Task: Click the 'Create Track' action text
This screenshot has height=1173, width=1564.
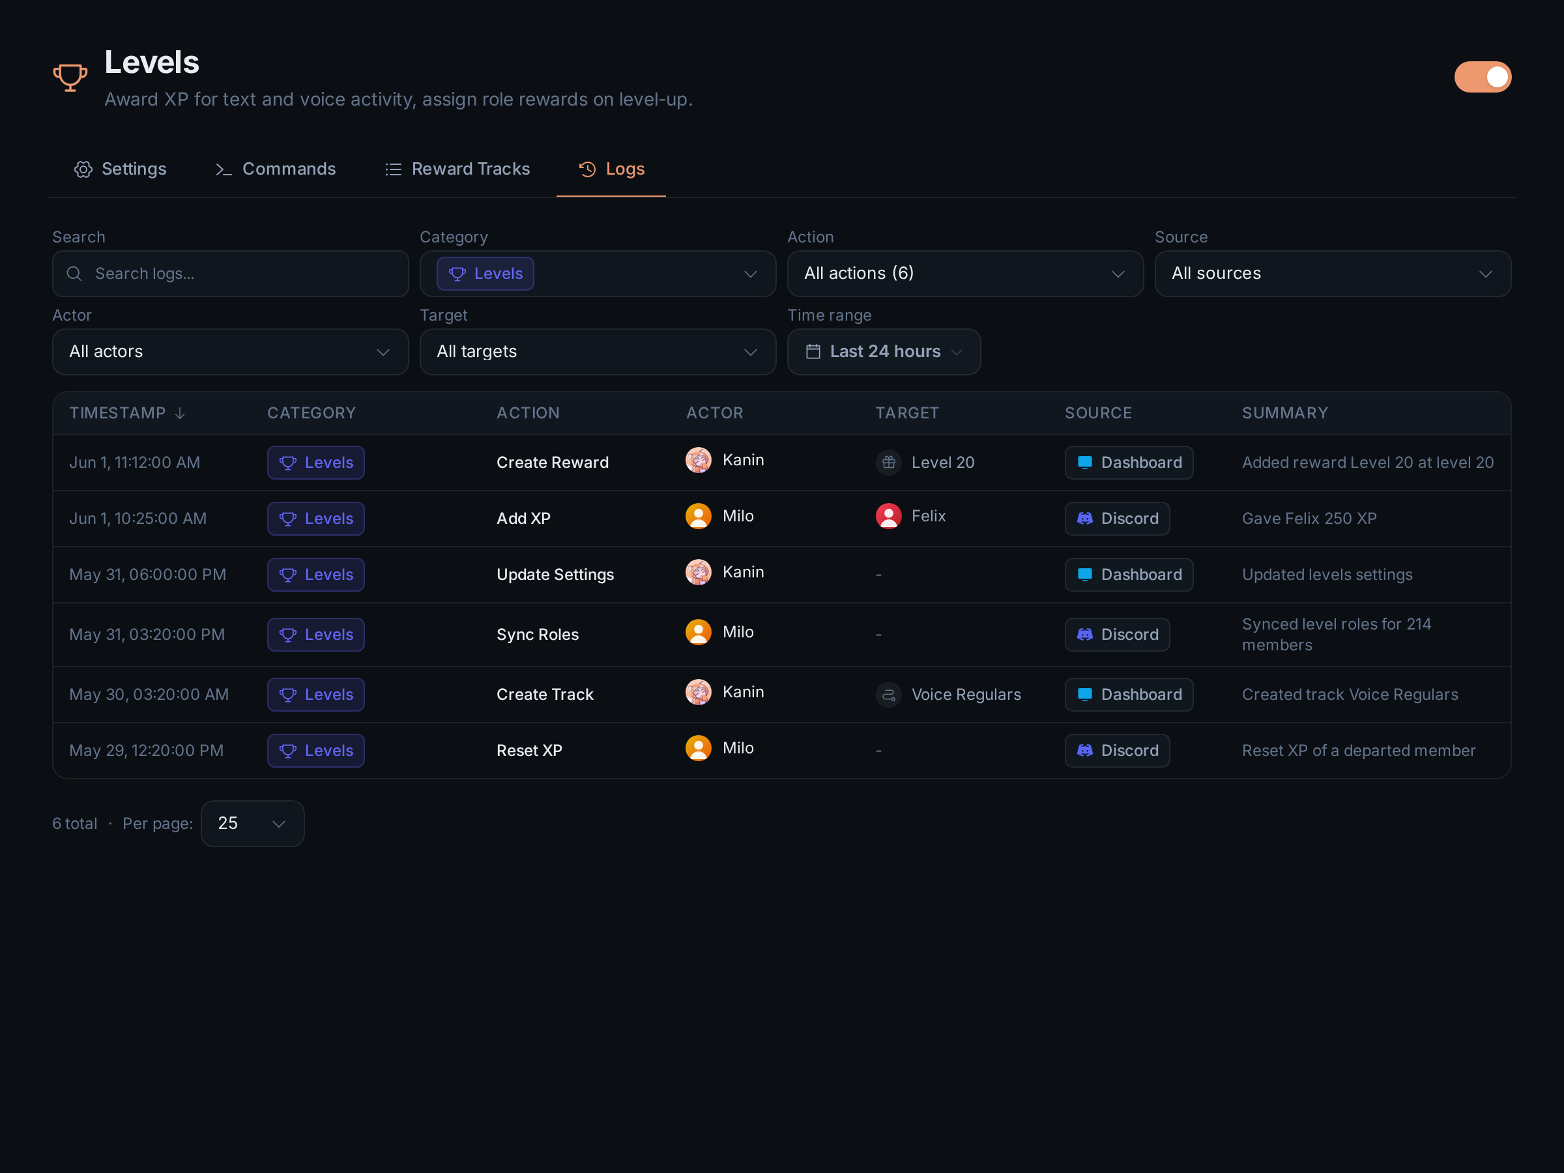Action: (x=545, y=694)
